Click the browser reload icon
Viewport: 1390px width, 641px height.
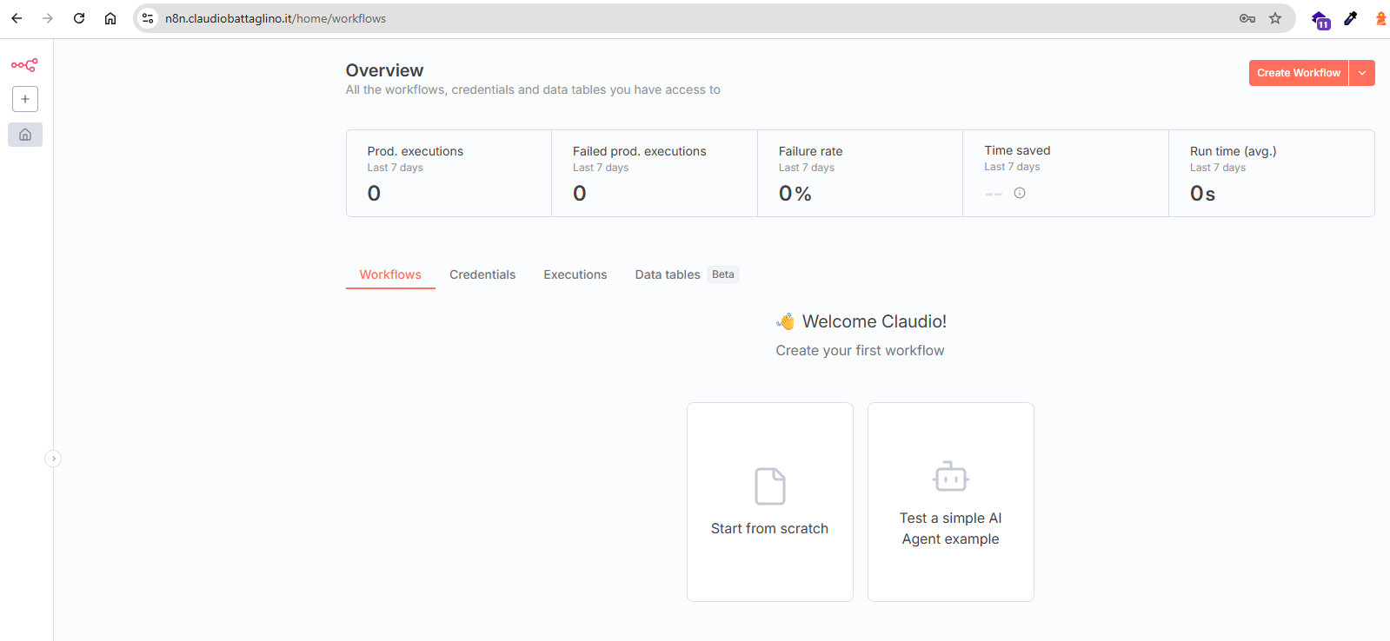(x=79, y=18)
